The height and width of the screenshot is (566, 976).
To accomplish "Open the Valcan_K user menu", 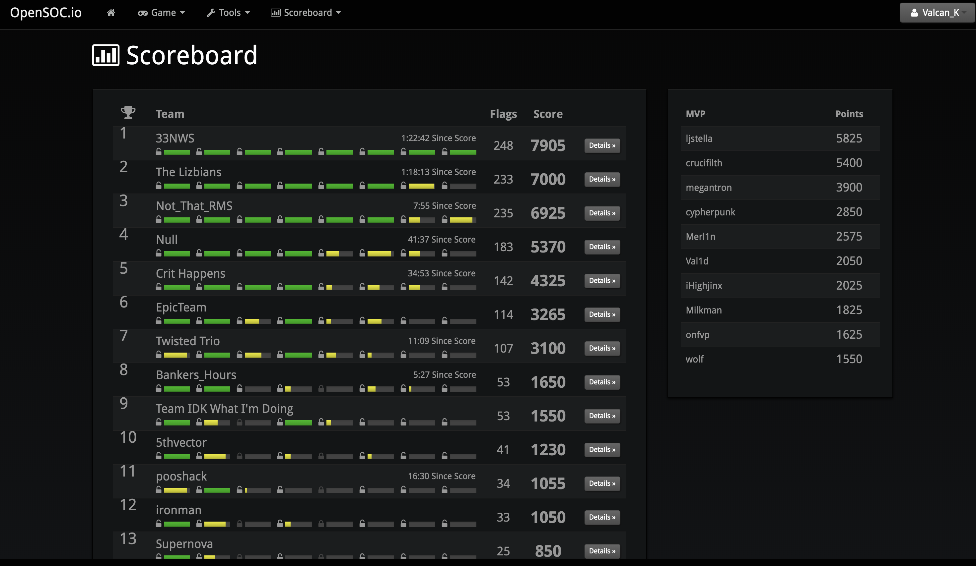I will pos(937,13).
